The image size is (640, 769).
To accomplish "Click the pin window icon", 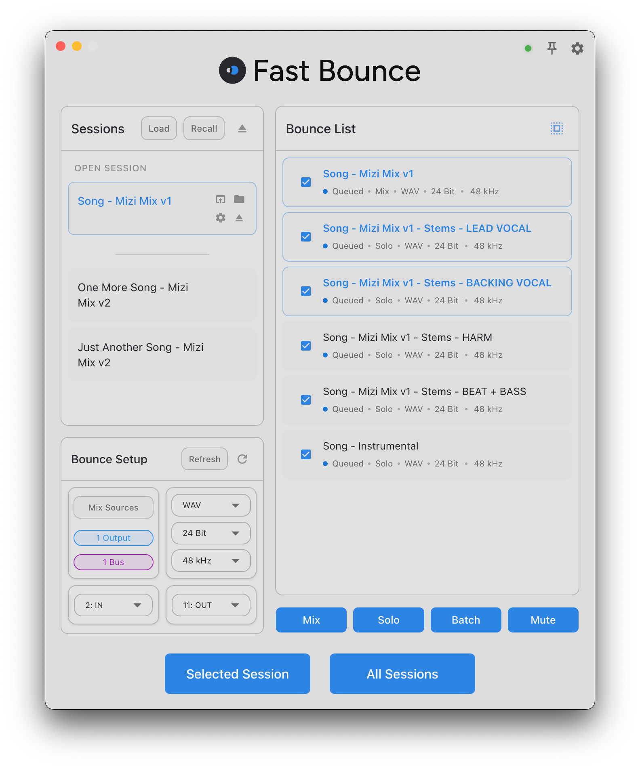I will [x=552, y=48].
